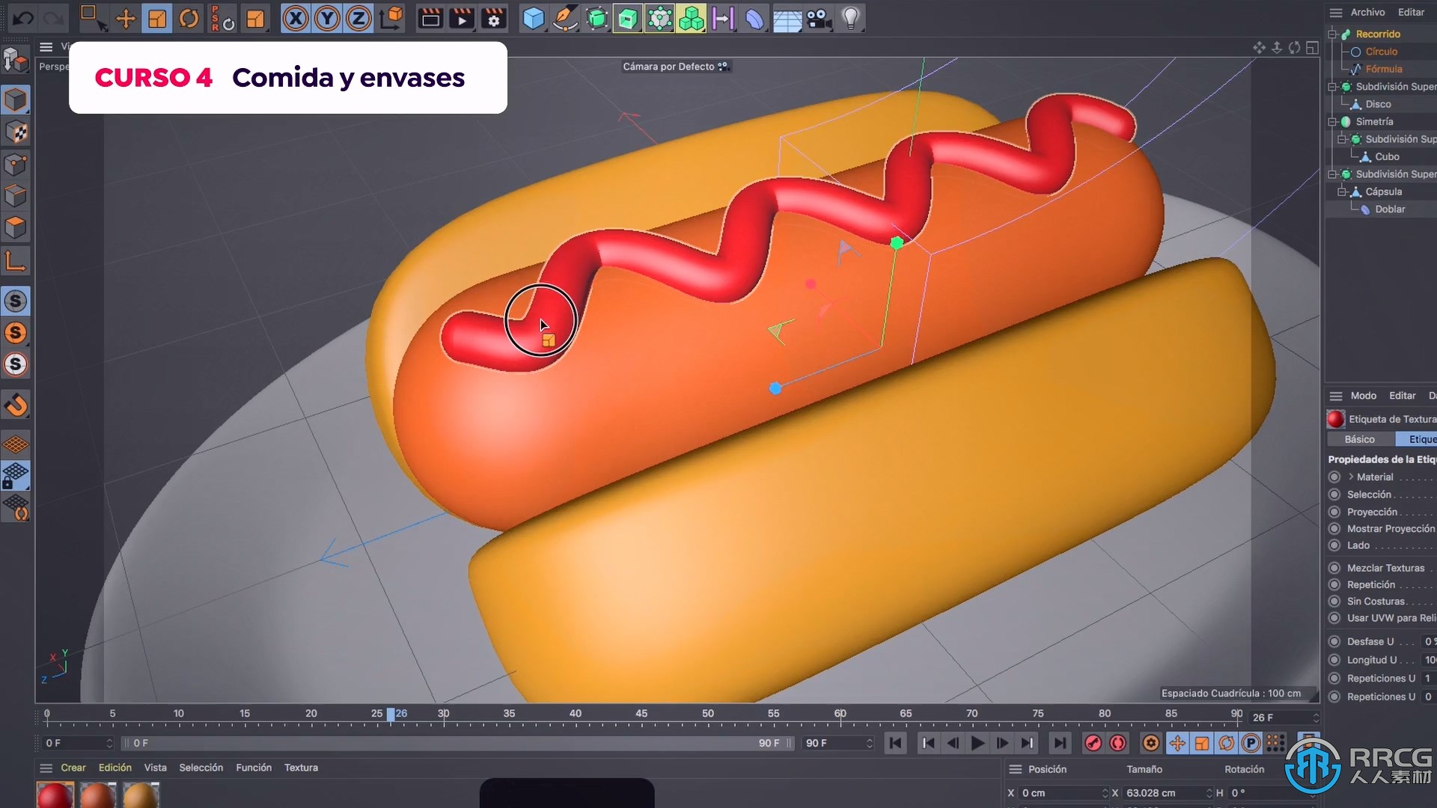Add a Cube primitive object

(533, 18)
